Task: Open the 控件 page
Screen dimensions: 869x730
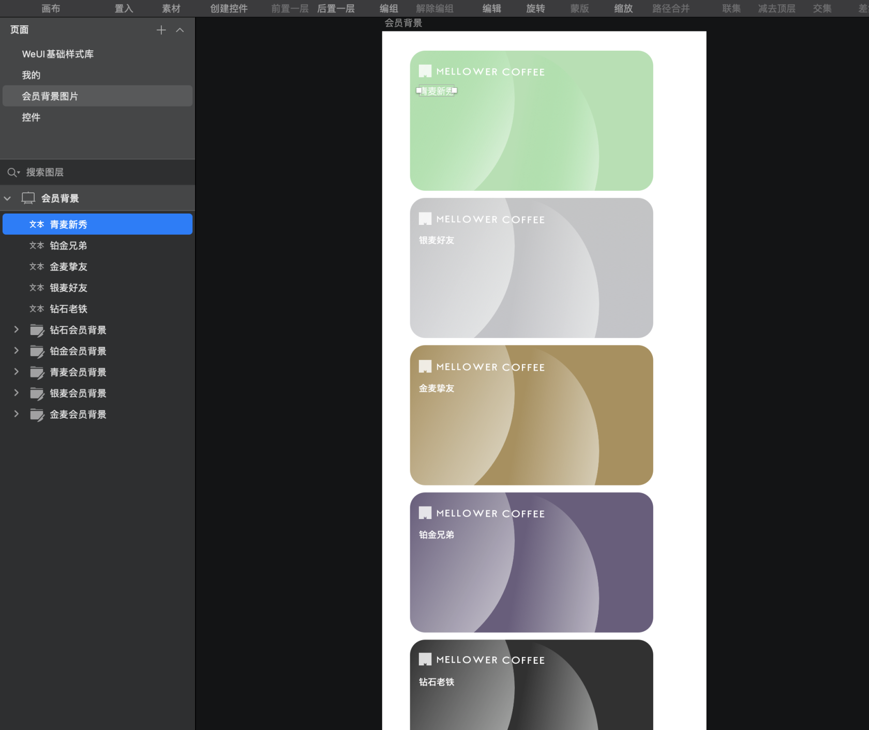Action: pyautogui.click(x=97, y=117)
